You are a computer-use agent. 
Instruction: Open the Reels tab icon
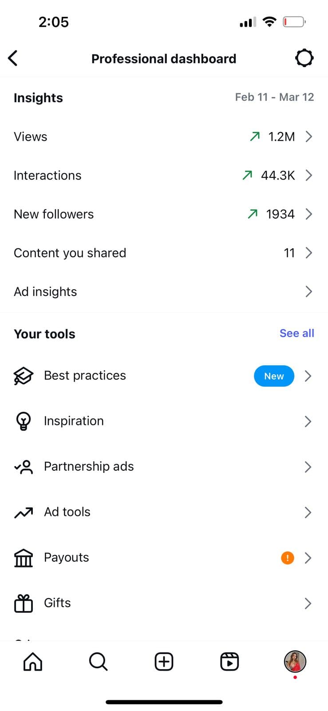(x=229, y=661)
